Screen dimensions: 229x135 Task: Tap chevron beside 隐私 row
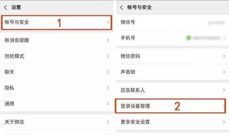108,88
